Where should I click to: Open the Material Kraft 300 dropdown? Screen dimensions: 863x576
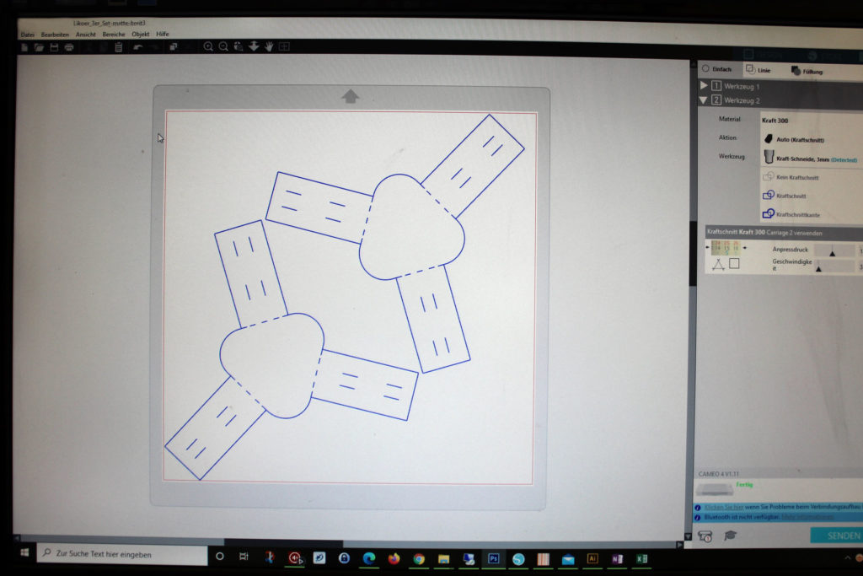pos(809,120)
